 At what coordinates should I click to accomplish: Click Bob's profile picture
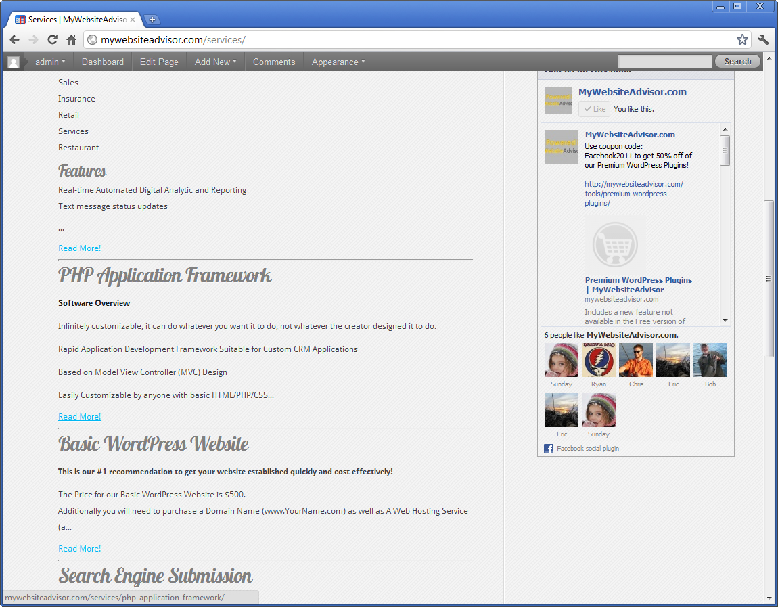pos(710,360)
